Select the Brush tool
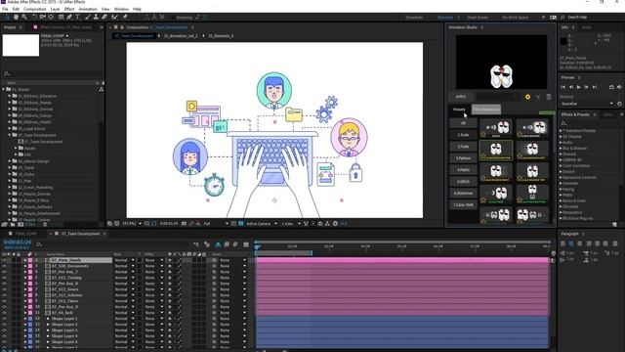 [88, 18]
